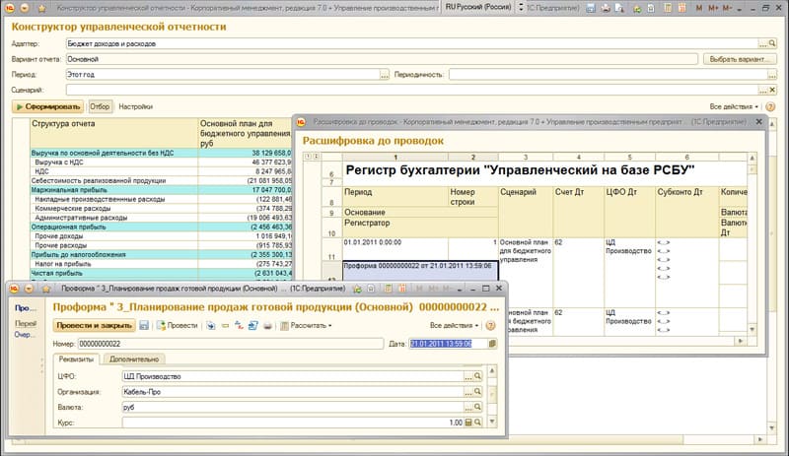Image resolution: width=789 pixels, height=456 pixels.
Task: Select group level 2 in Расшифровка spreadsheet
Action: click(x=316, y=157)
